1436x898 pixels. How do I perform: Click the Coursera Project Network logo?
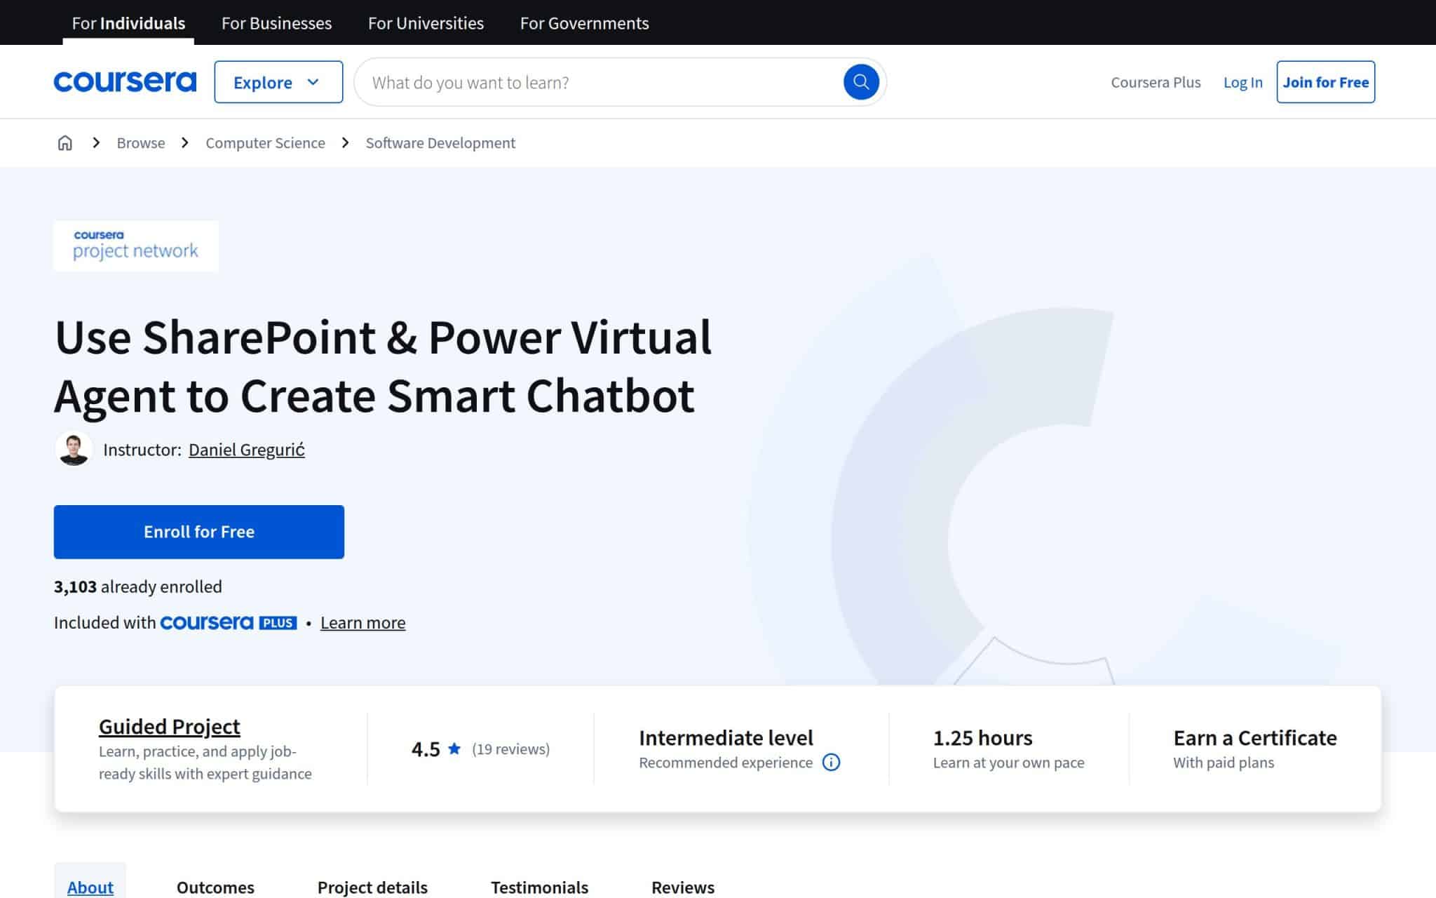click(x=136, y=246)
